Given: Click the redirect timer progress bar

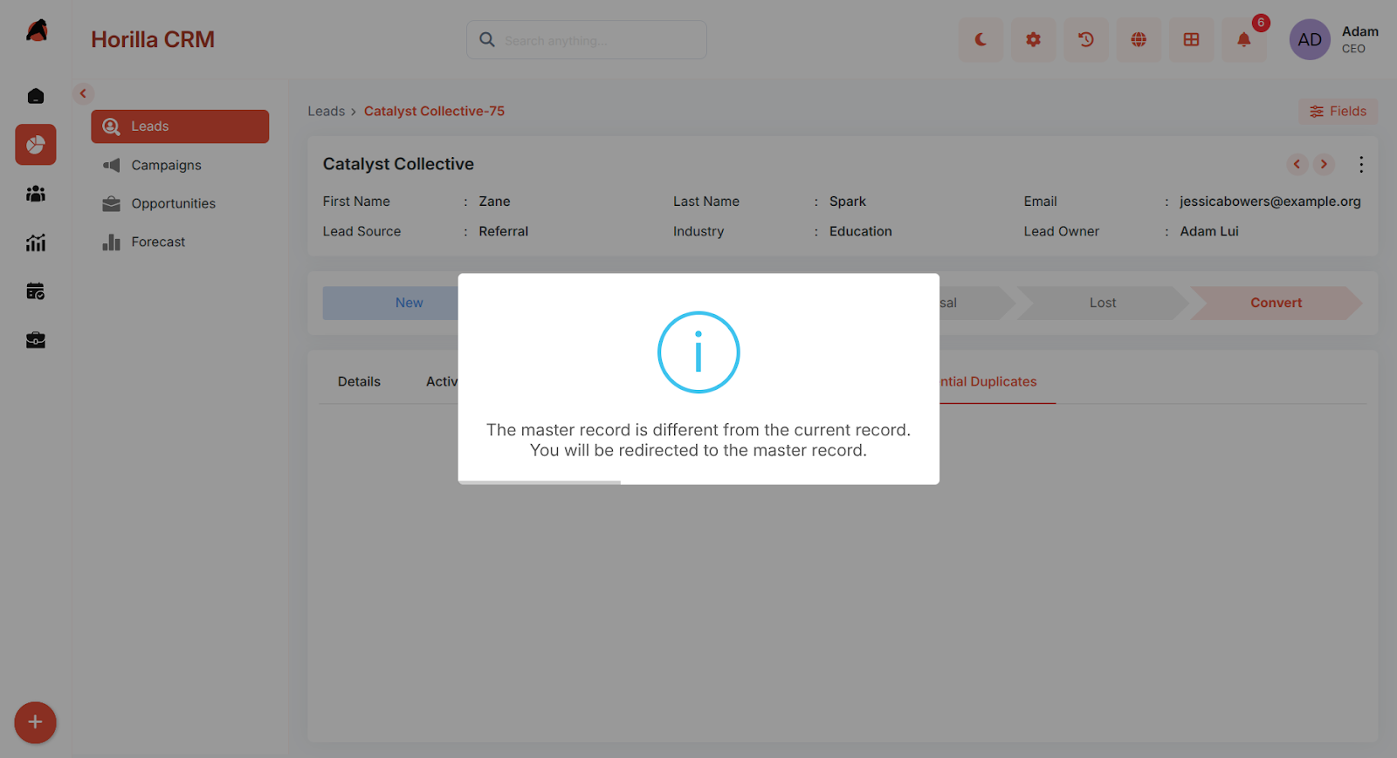Looking at the screenshot, I should pos(540,481).
